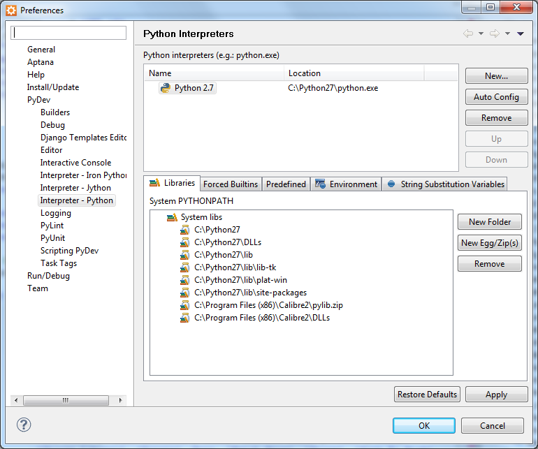Screen dimensions: 538x449
Task: Open the view menu triangle in header
Action: point(521,34)
